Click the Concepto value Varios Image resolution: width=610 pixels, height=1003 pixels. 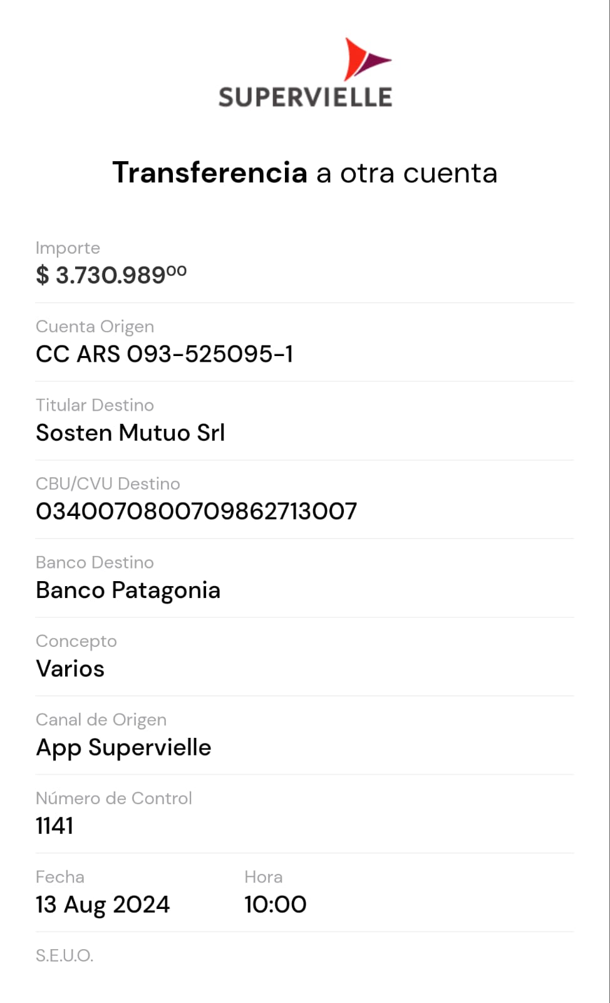pos(70,668)
